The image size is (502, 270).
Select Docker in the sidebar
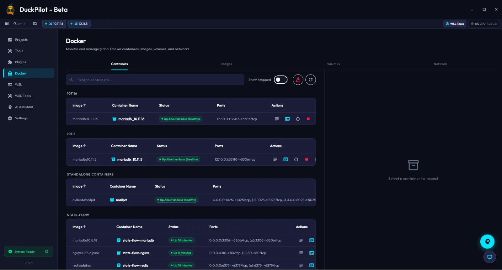click(29, 73)
